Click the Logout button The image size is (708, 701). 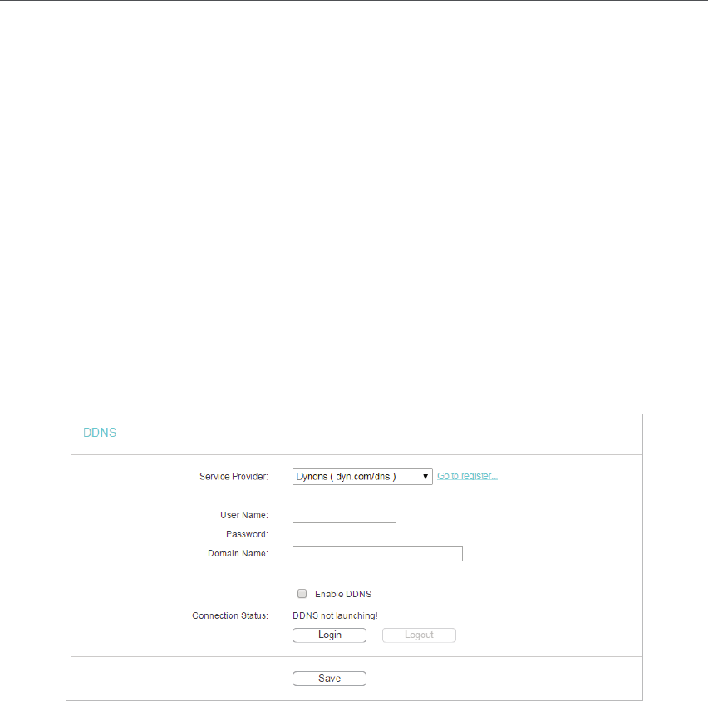point(419,635)
